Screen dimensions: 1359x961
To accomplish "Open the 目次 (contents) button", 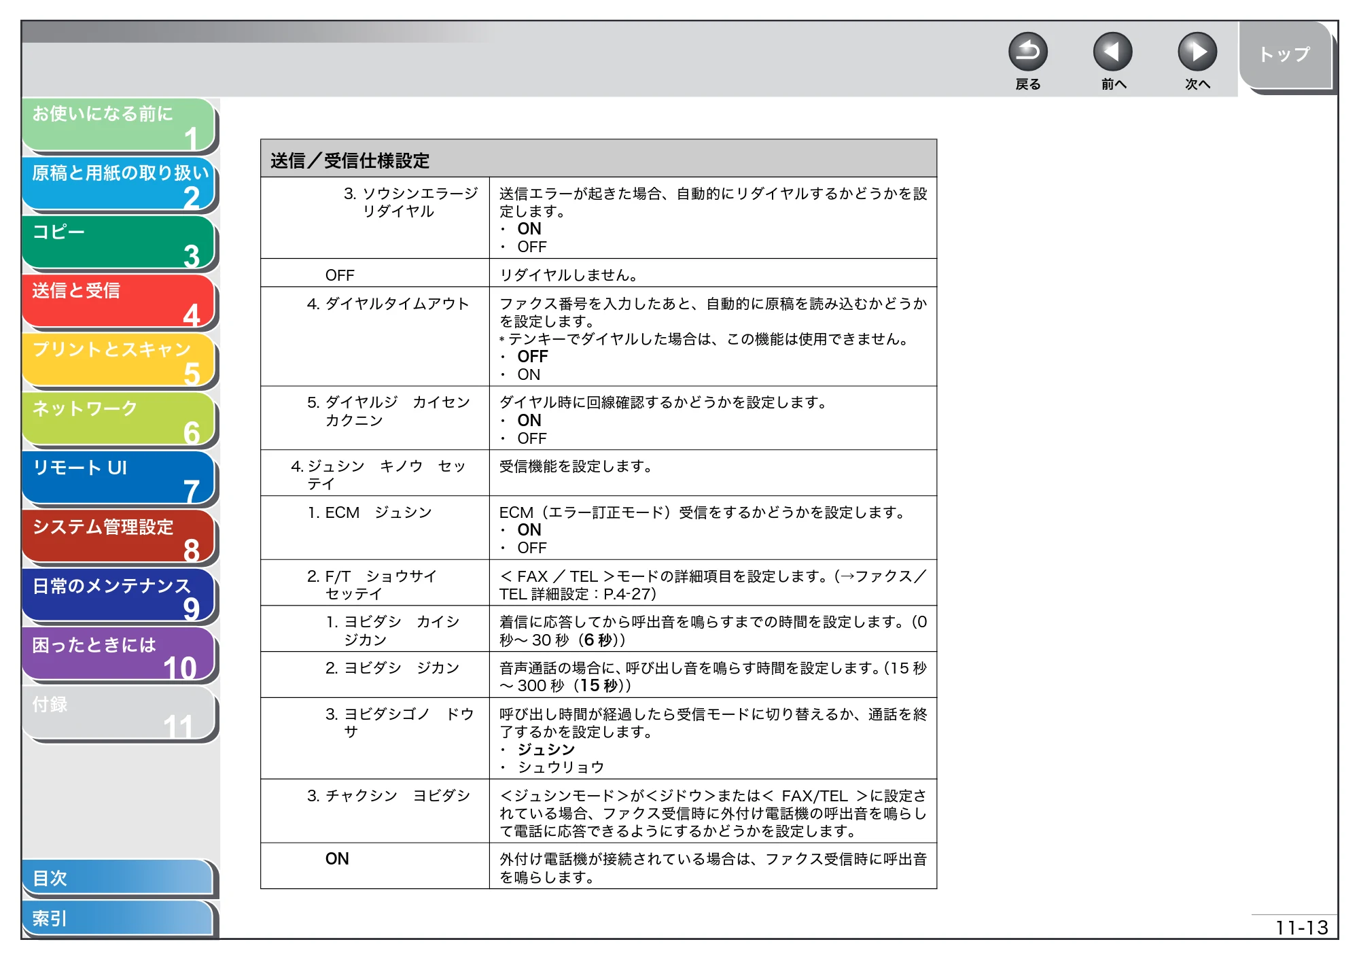I will [x=118, y=878].
